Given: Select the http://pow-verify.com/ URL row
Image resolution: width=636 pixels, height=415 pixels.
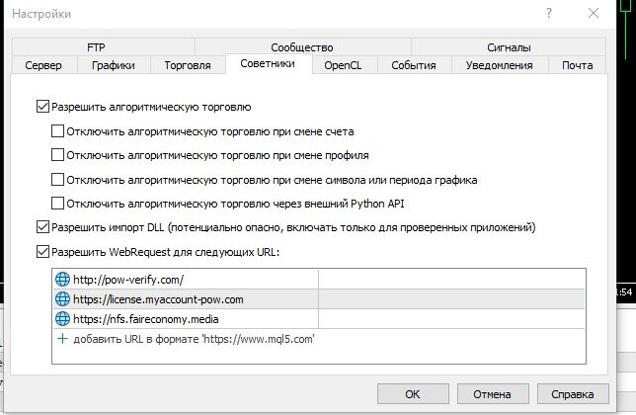Looking at the screenshot, I should point(319,280).
